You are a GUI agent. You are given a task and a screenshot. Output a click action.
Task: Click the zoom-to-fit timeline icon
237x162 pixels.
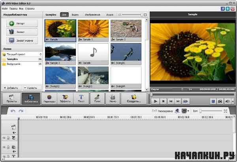tap(226, 111)
